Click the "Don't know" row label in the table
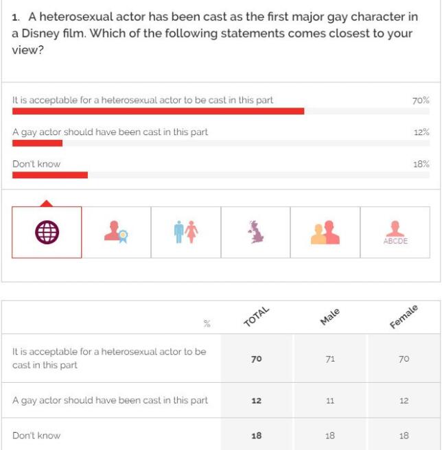Screen dimensions: 442x450 coord(36,435)
